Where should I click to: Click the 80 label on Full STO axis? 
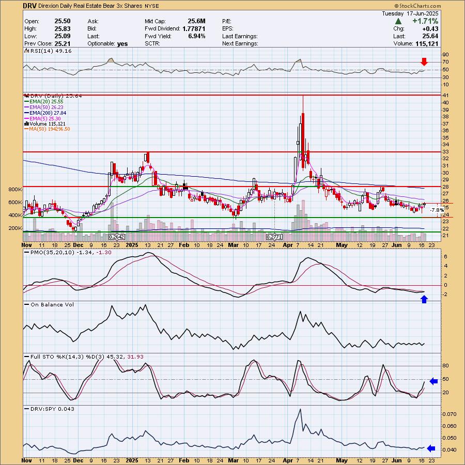tap(445, 366)
